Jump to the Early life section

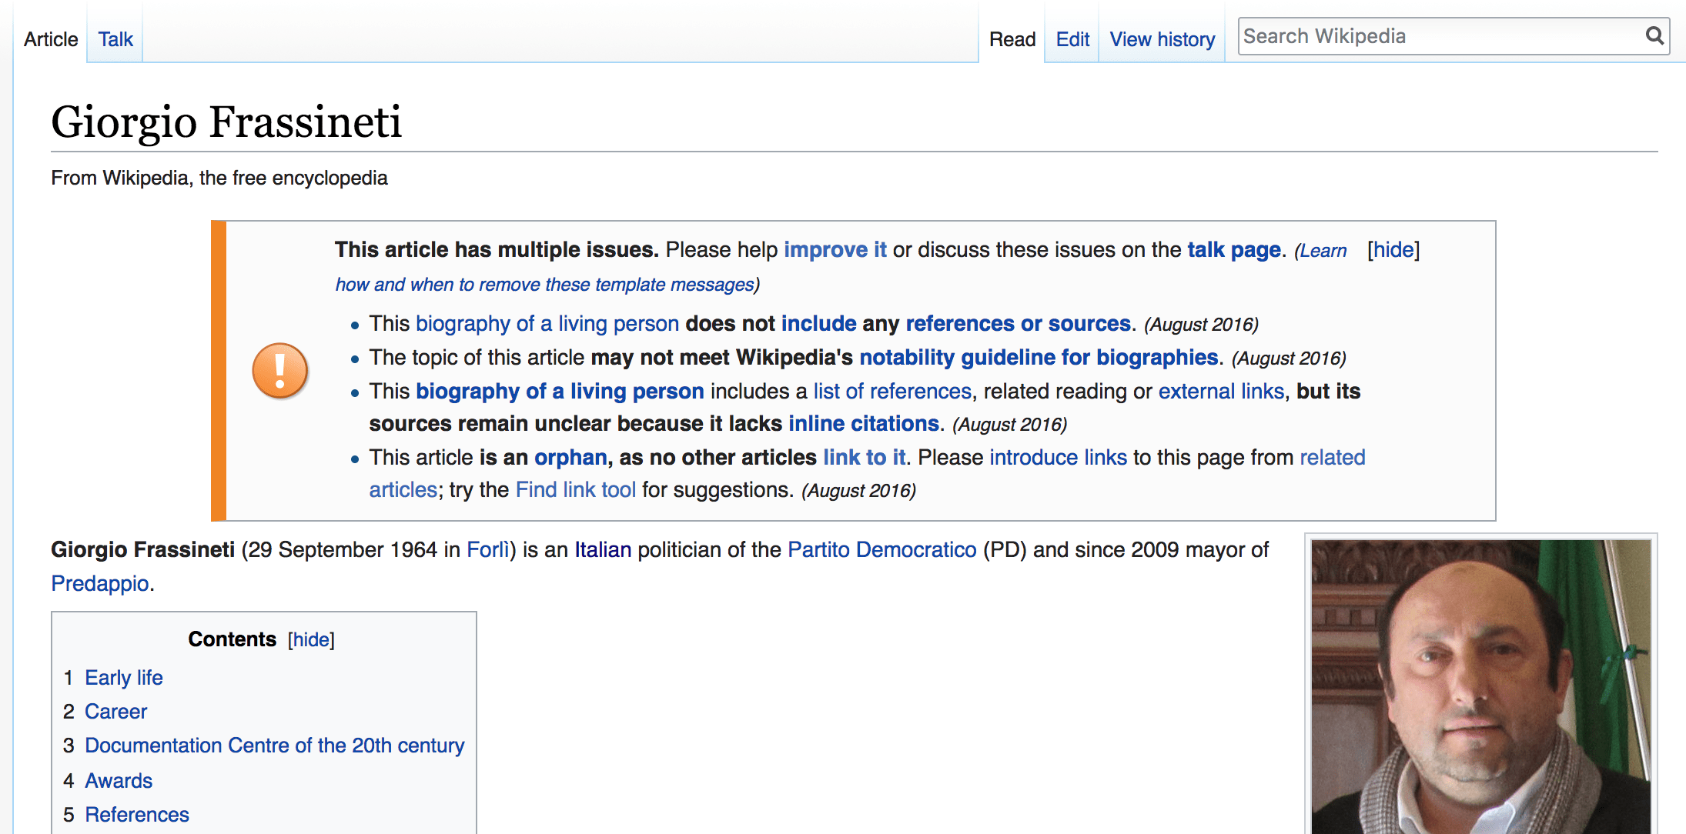point(124,678)
